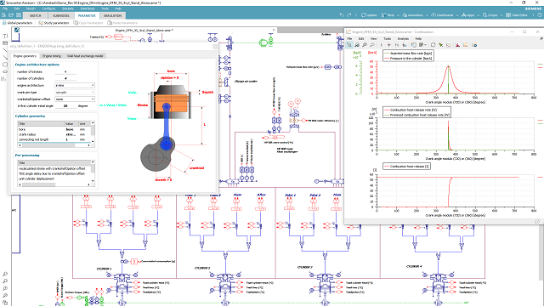544x306 pixels.
Task: Switch to the SUBMODEL mode tab
Action: [x=61, y=15]
